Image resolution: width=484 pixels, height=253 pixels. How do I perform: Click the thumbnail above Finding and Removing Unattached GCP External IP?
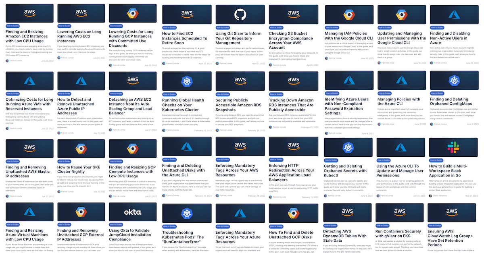pos(81,212)
